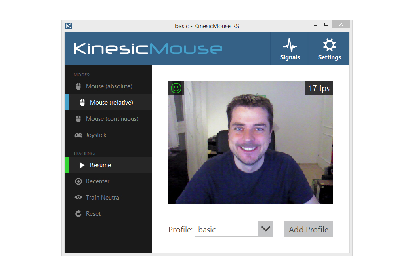Click the Profile field showing basic
Screen dimensions: 414x276
tap(227, 229)
